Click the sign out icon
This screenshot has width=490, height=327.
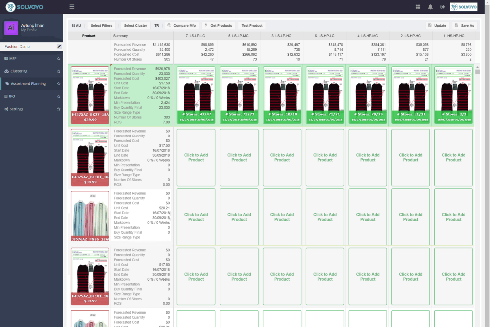click(x=443, y=7)
